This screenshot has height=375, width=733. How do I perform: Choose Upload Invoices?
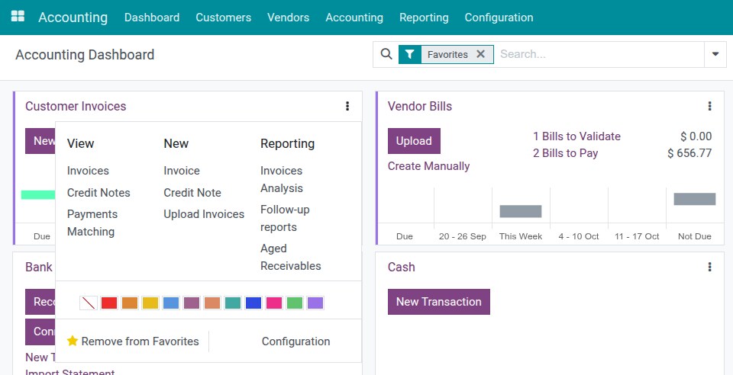click(204, 214)
